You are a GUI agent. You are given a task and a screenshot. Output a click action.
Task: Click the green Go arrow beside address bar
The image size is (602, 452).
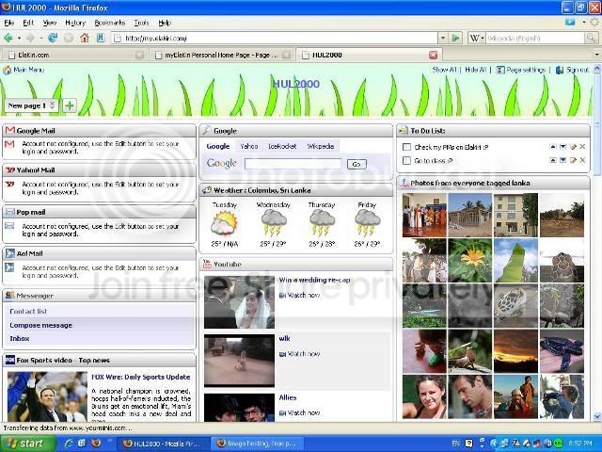click(x=455, y=38)
